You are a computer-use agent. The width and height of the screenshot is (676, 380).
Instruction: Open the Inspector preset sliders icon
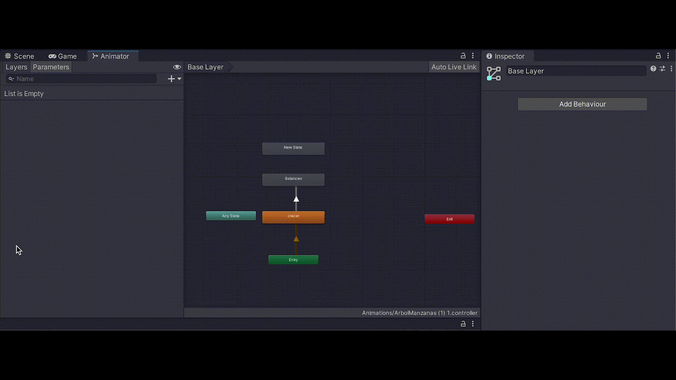point(662,68)
